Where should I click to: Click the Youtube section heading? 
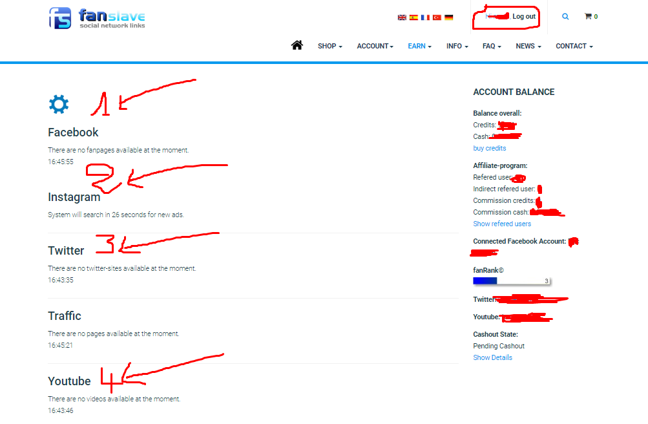tap(69, 381)
